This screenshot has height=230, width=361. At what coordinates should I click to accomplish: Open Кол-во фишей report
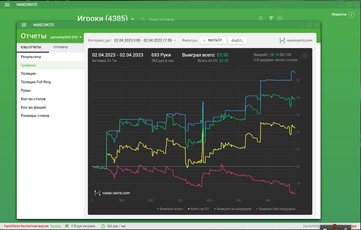(x=50, y=107)
